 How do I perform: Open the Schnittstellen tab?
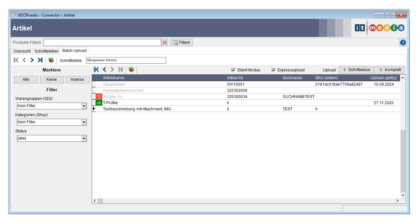click(x=46, y=51)
